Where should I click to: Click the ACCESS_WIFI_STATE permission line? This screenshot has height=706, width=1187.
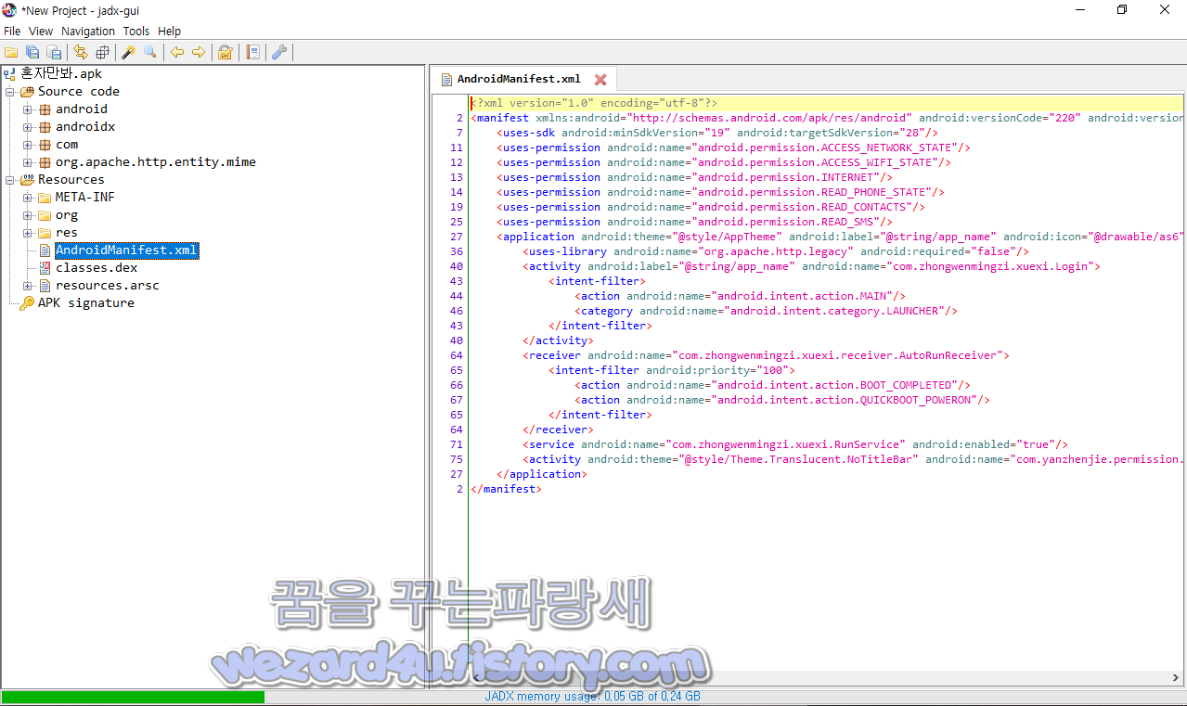(724, 162)
